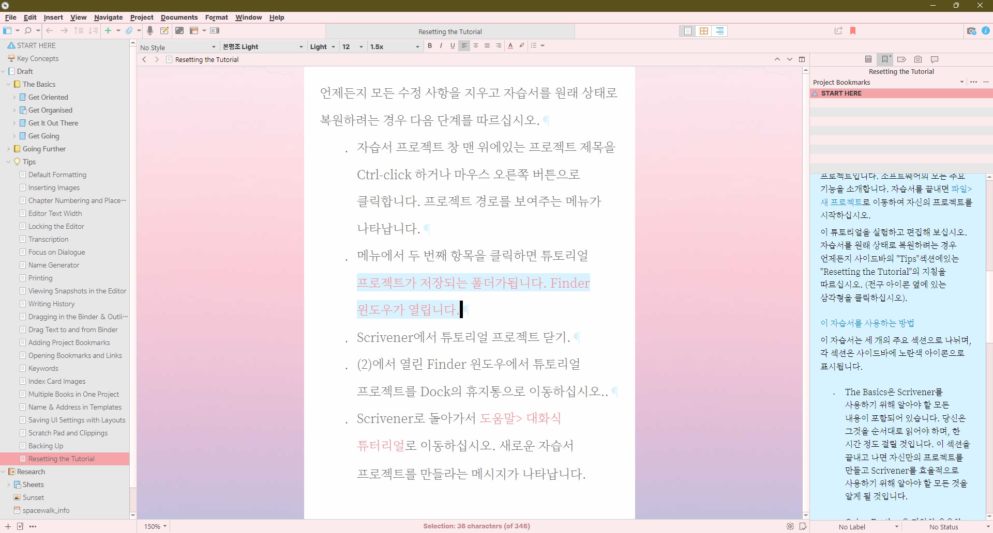The height and width of the screenshot is (533, 993).
Task: Open Quick Reference edit icon
Action: (164, 31)
